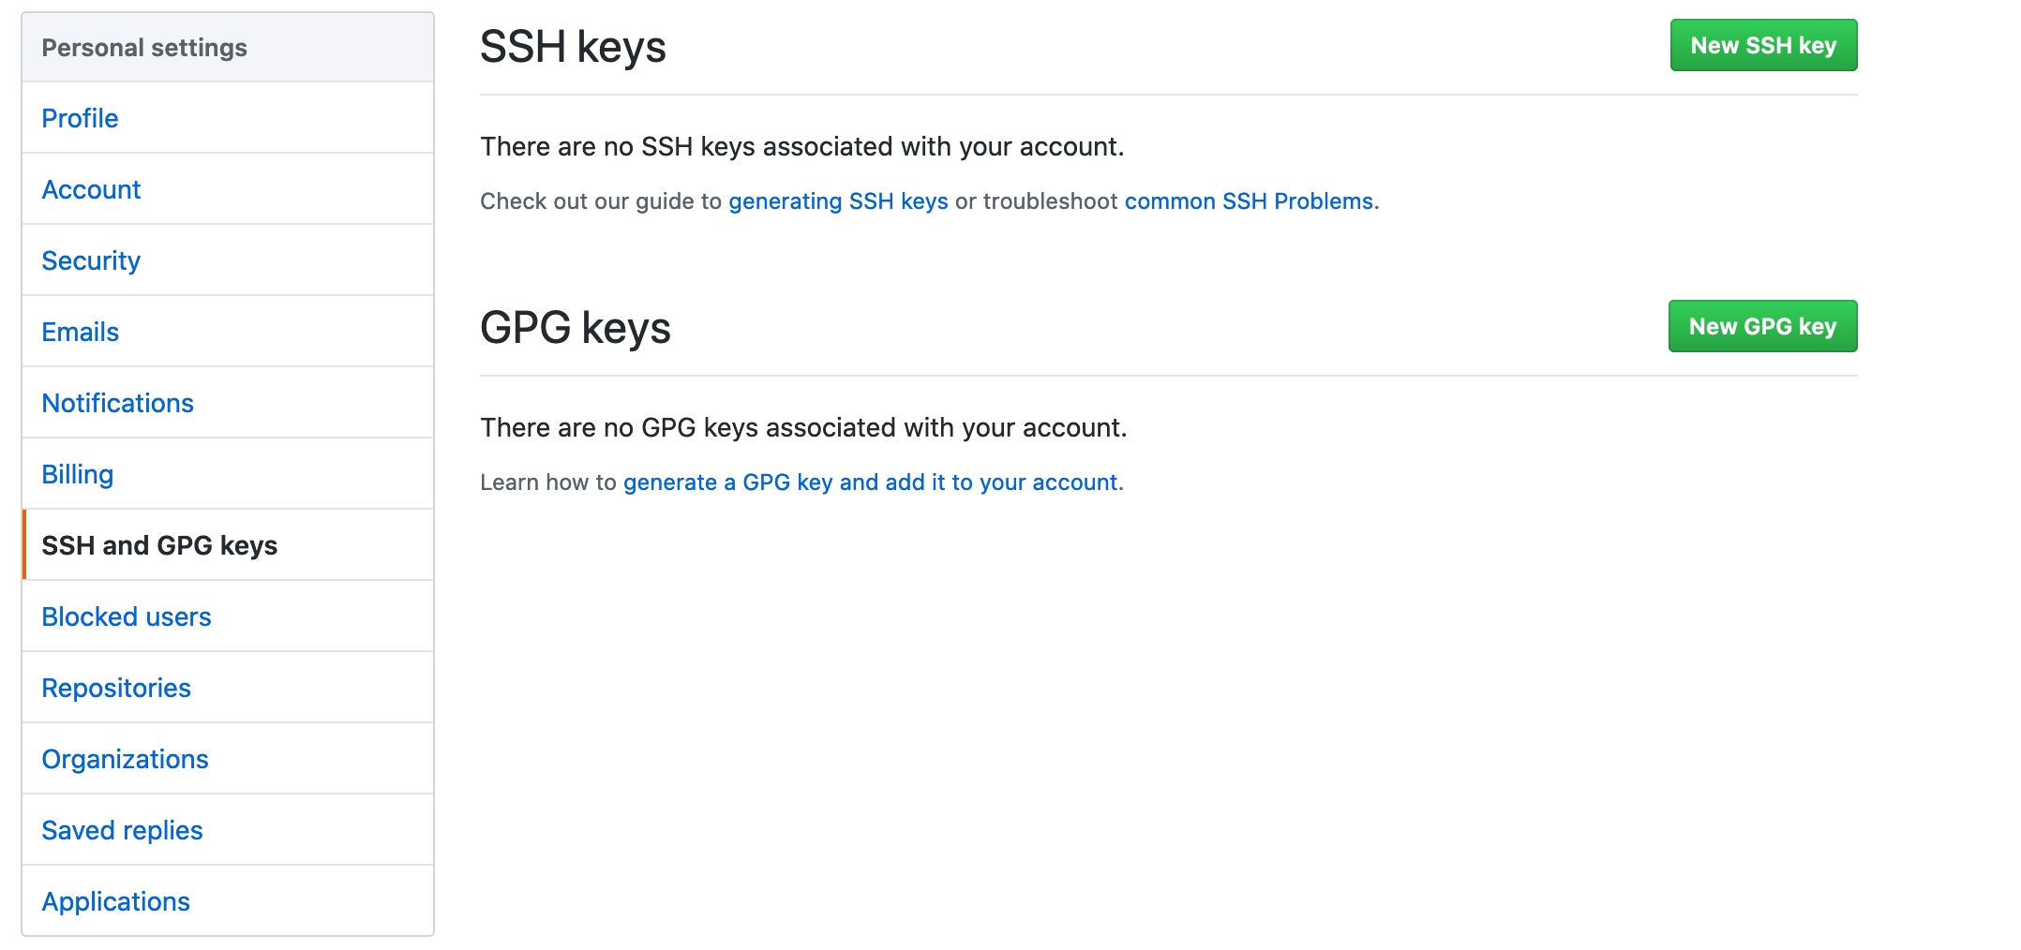Click the GPG keys heading
Image resolution: width=2021 pixels, height=950 pixels.
point(576,328)
